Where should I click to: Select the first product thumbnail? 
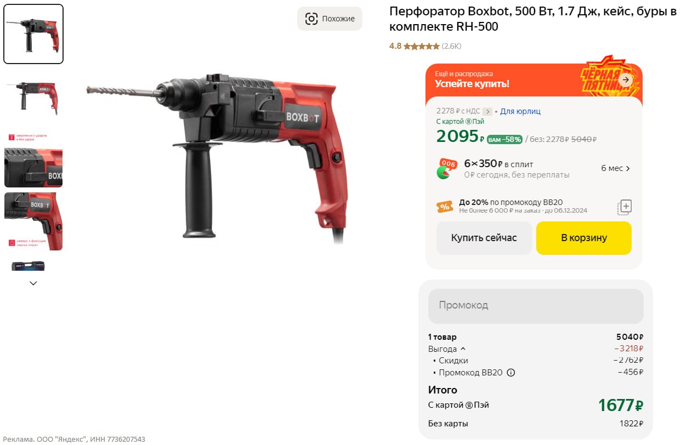tap(33, 34)
